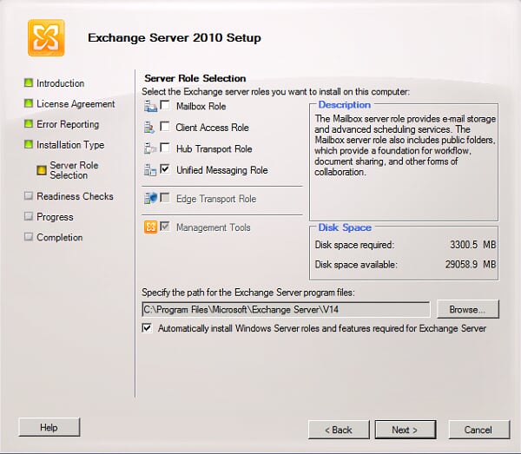Viewport: 521px width, 454px height.
Task: Click the Client Access Role icon
Action: coord(149,128)
